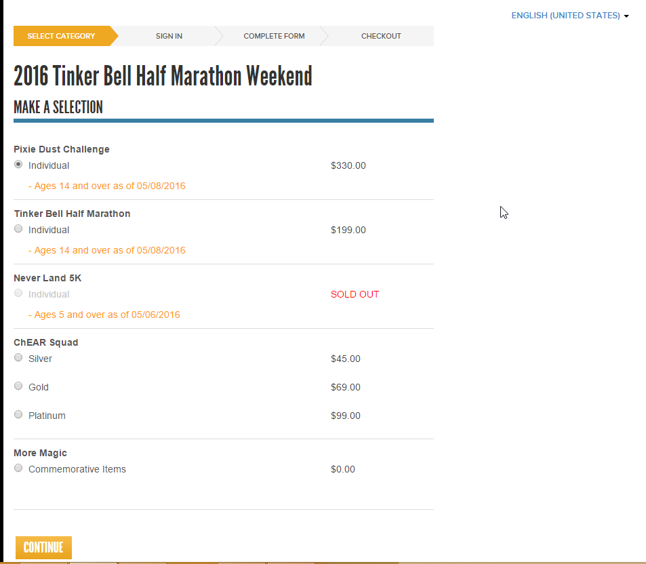Click the 2016 Tinker Bell Half Marathon Weekend title
The height and width of the screenshot is (564, 646).
[x=163, y=76]
